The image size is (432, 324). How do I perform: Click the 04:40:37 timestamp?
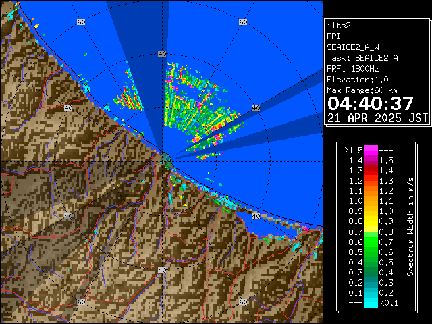[x=371, y=103]
